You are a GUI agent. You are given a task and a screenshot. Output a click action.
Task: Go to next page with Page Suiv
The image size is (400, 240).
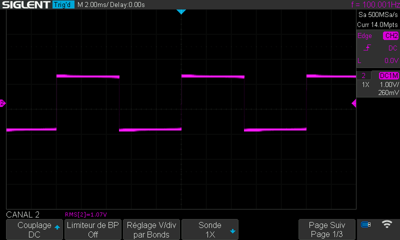[x=327, y=229]
